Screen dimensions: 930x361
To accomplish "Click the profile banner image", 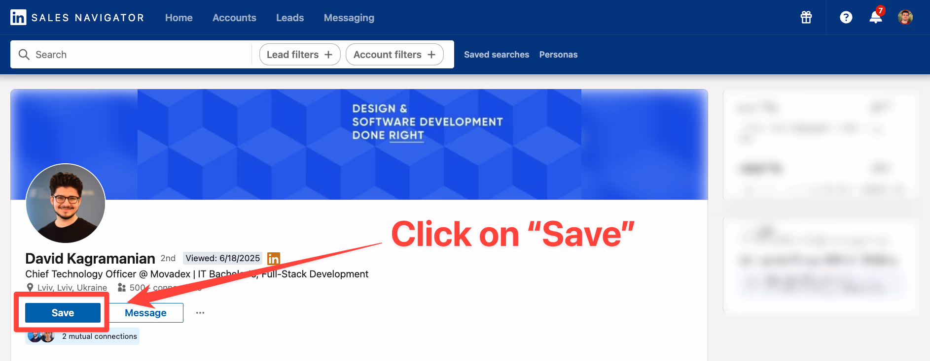I will 359,145.
